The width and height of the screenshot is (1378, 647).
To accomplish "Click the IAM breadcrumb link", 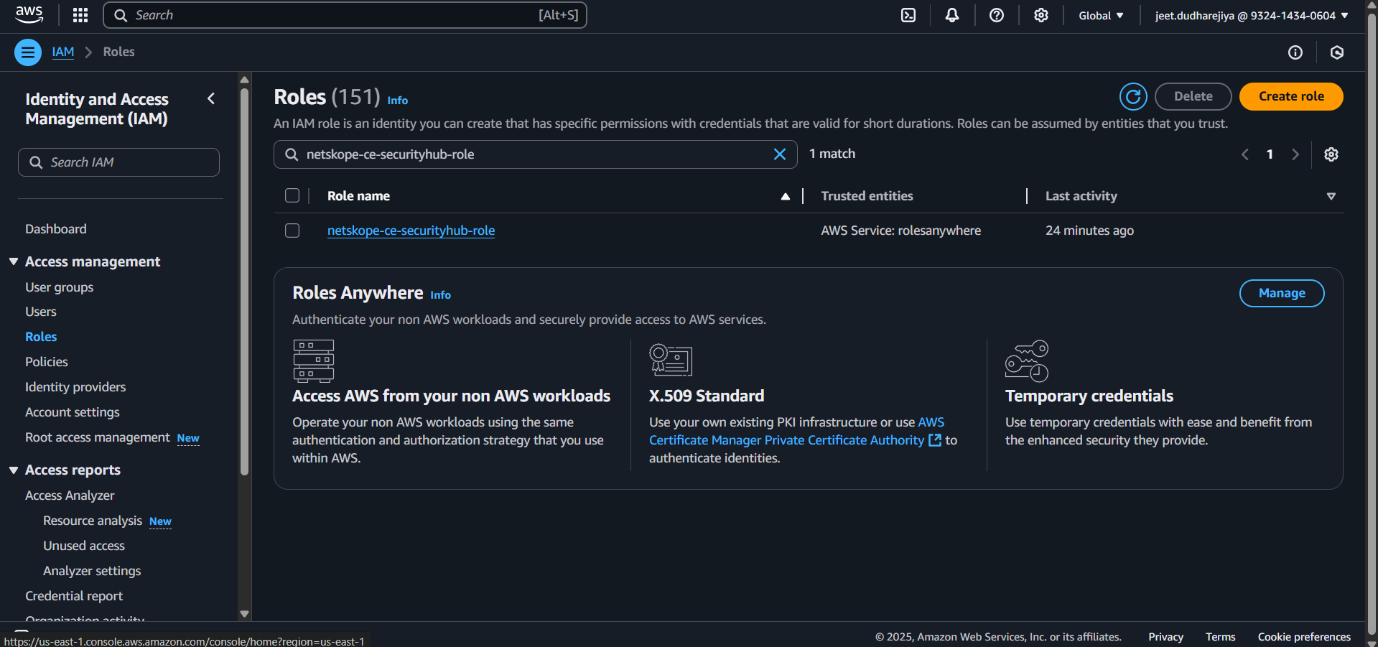I will click(x=63, y=52).
